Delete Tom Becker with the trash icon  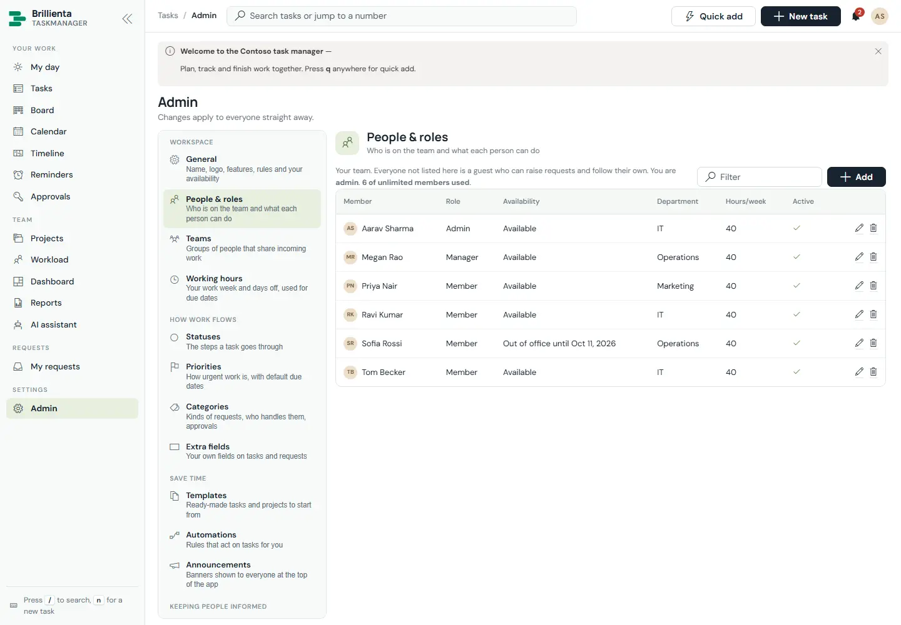(873, 372)
